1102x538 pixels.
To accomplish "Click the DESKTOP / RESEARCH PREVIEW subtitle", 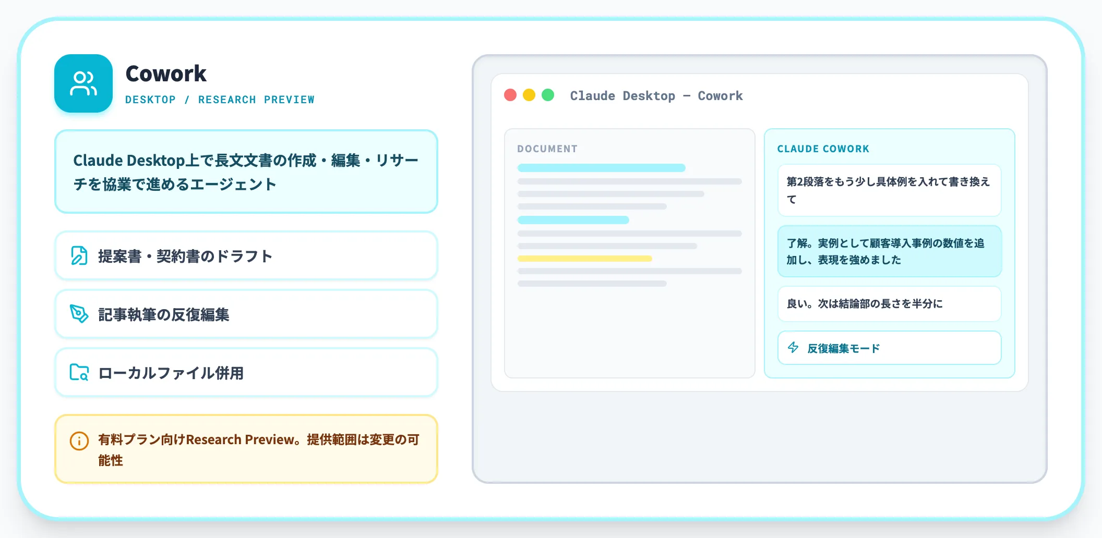I will click(220, 100).
